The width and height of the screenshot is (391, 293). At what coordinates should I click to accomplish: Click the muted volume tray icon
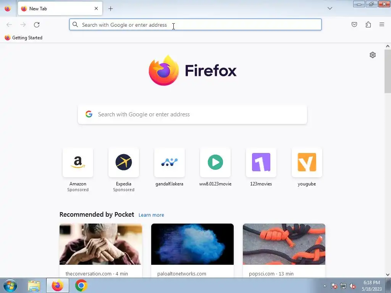(352, 286)
